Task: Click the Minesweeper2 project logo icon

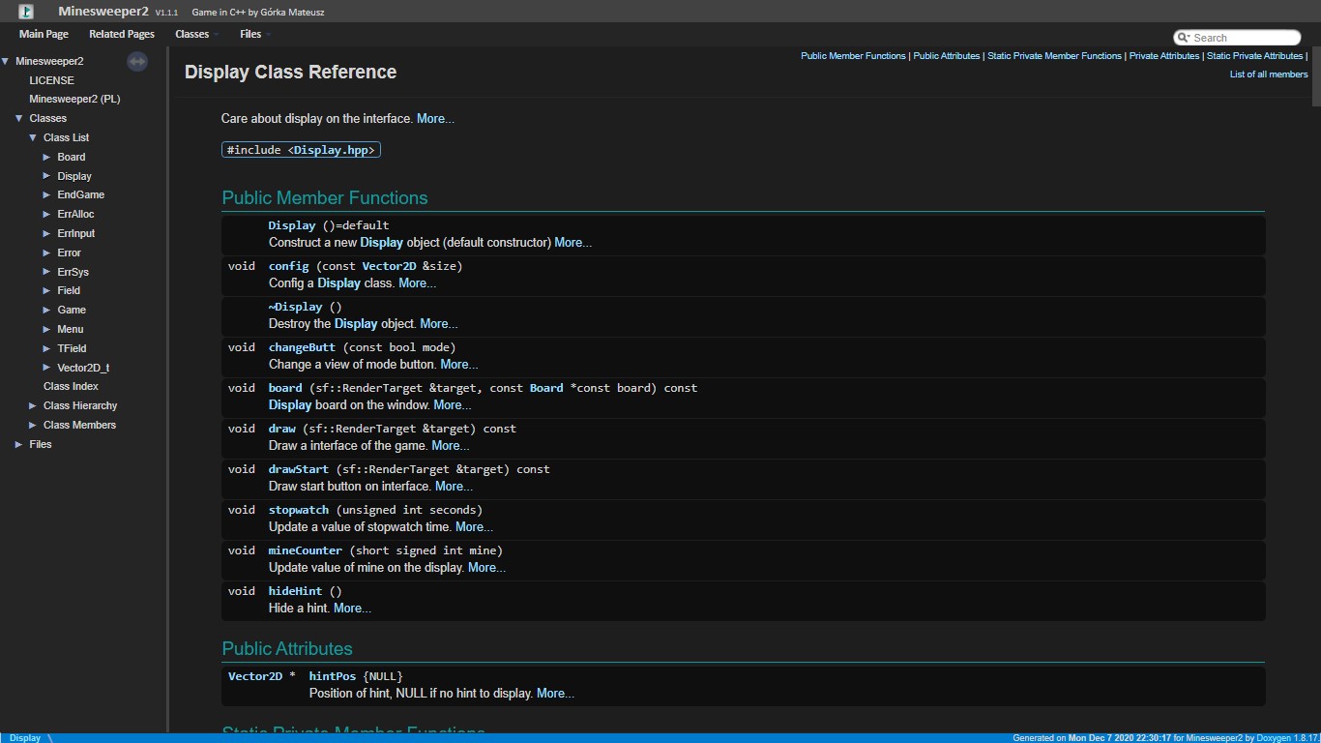Action: tap(26, 12)
